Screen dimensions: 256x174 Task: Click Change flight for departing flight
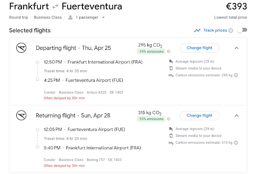(199, 48)
